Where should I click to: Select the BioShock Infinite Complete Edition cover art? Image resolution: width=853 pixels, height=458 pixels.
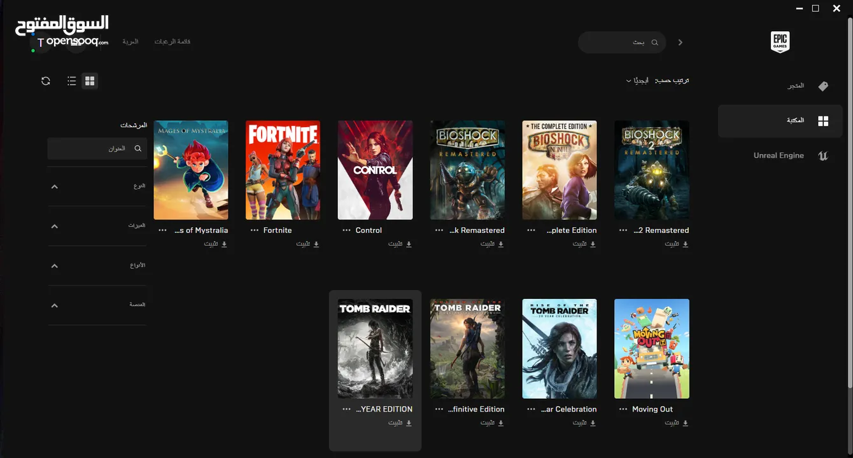coord(560,170)
